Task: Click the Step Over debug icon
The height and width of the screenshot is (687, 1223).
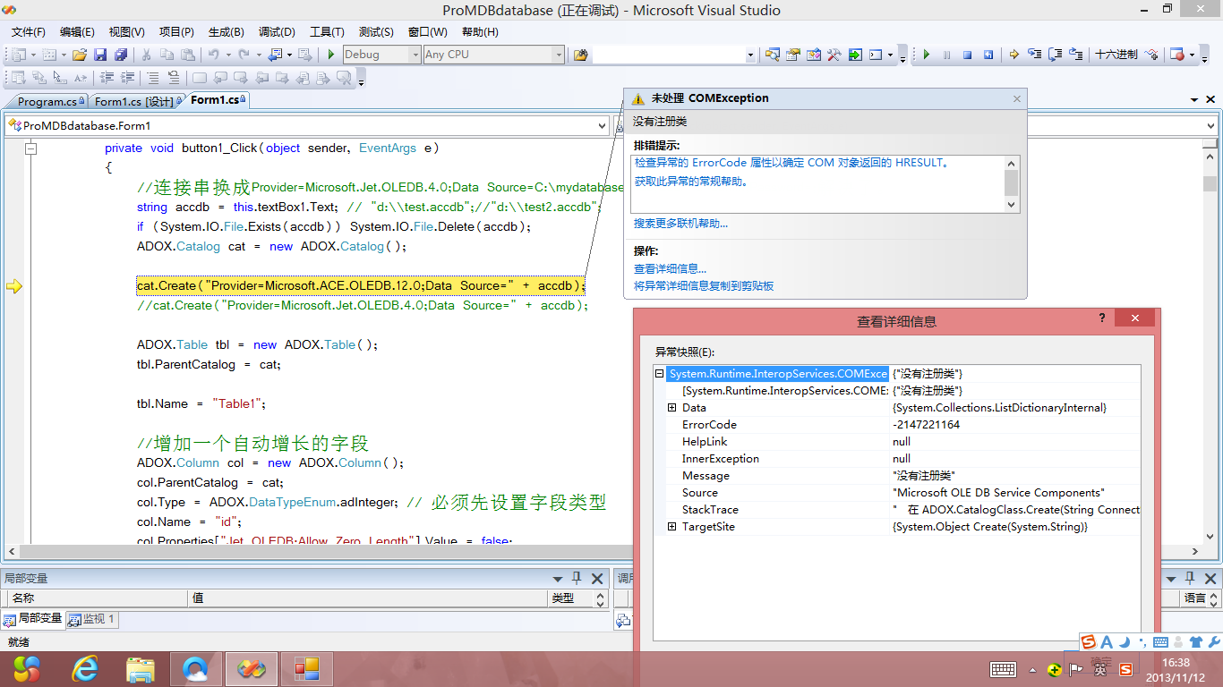Action: [x=1055, y=55]
